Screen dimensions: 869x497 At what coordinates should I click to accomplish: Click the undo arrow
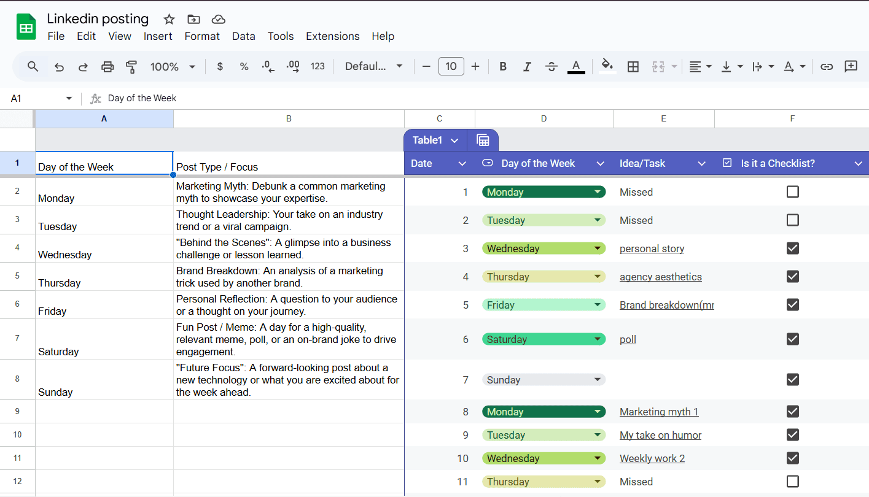point(59,66)
